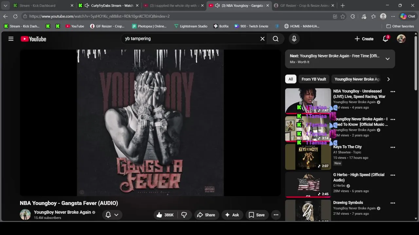Go back using the browser back arrow
This screenshot has height=235, width=419.
tap(6, 16)
